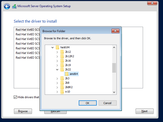This screenshot has height=122, width=163.
Task: Collapse the 2k22 folder node
Action: coord(57,69)
